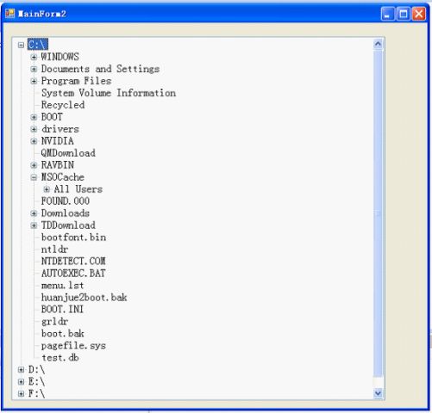Select the boot.bak file
The width and height of the screenshot is (432, 413).
click(63, 334)
